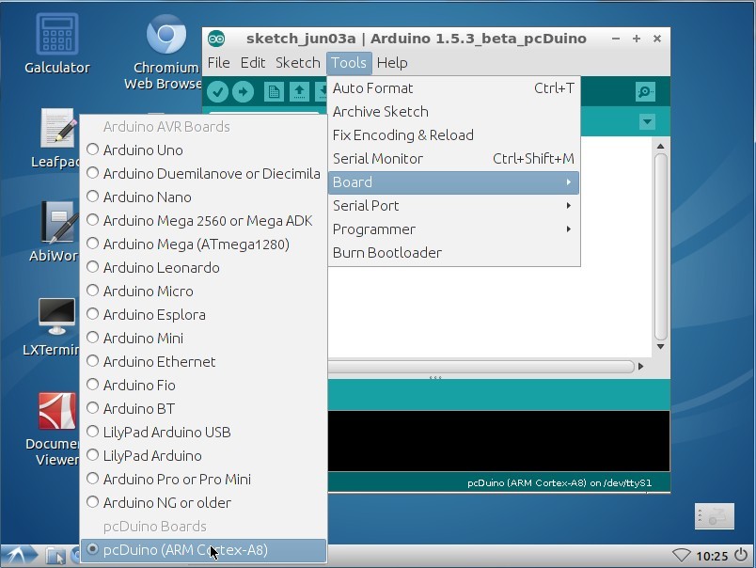Select Arduino Pro or Pro Mini board

pyautogui.click(x=203, y=480)
